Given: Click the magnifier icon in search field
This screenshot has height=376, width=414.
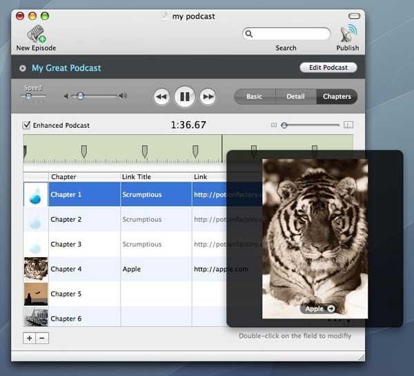Looking at the screenshot, I should click(248, 34).
